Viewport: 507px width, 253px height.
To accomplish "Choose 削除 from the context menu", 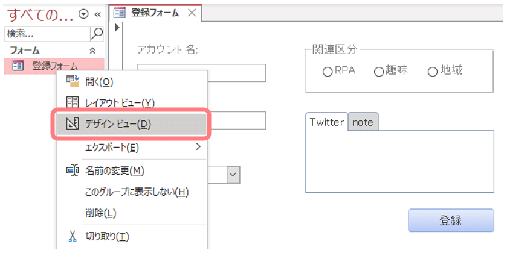I will click(100, 213).
